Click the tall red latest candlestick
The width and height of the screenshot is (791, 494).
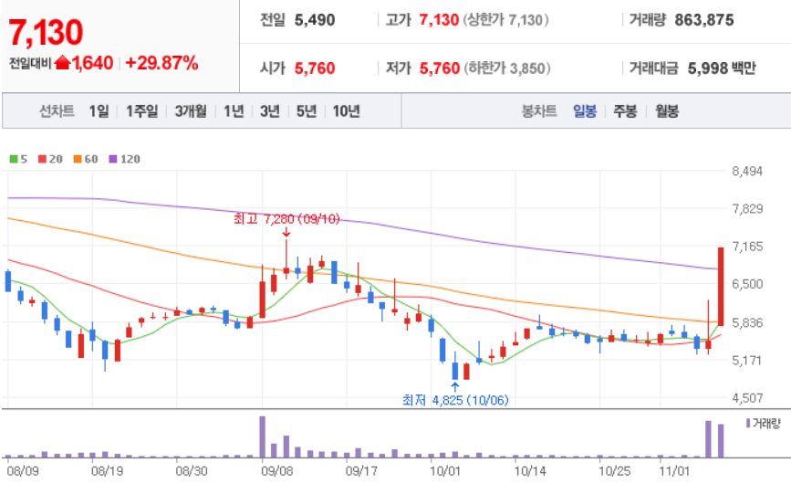point(721,287)
